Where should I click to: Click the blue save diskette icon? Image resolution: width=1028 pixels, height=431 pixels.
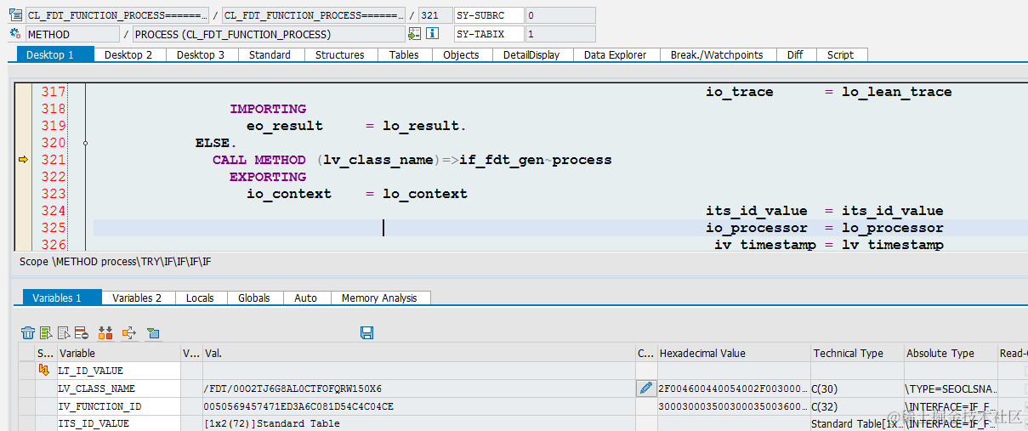point(367,332)
